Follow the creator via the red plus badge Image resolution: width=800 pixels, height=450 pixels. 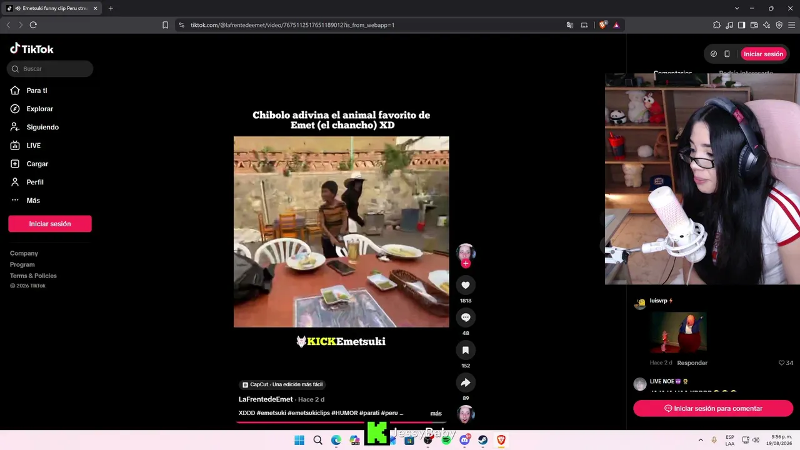coord(466,263)
